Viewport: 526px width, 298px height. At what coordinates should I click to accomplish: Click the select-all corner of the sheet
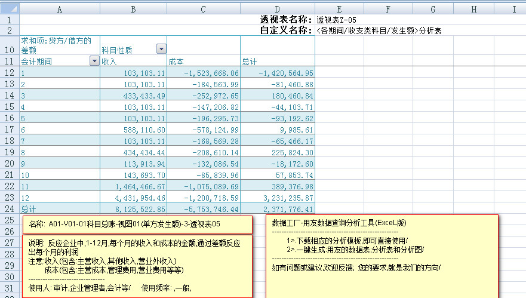pyautogui.click(x=10, y=9)
